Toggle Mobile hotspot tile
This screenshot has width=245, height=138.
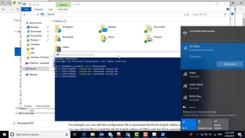coord(221,124)
